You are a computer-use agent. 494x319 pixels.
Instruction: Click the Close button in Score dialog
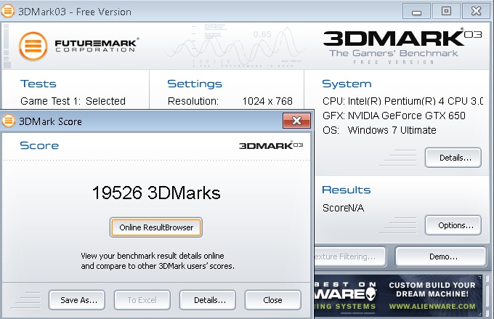point(273,300)
